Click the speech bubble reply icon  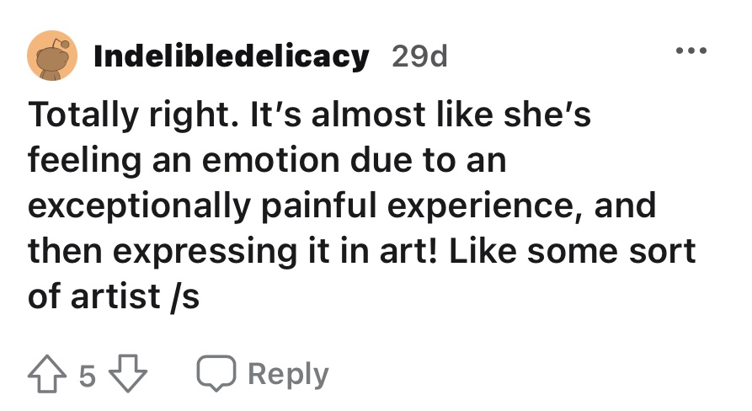click(x=214, y=374)
